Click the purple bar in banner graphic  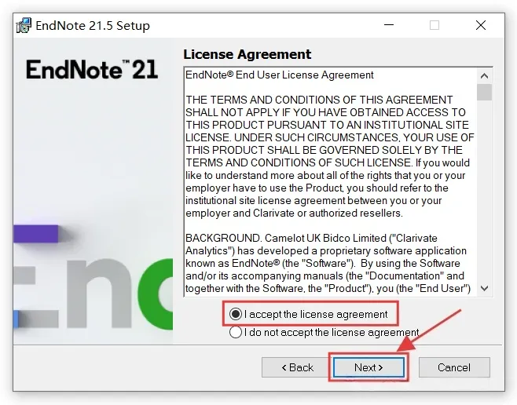coord(36,233)
